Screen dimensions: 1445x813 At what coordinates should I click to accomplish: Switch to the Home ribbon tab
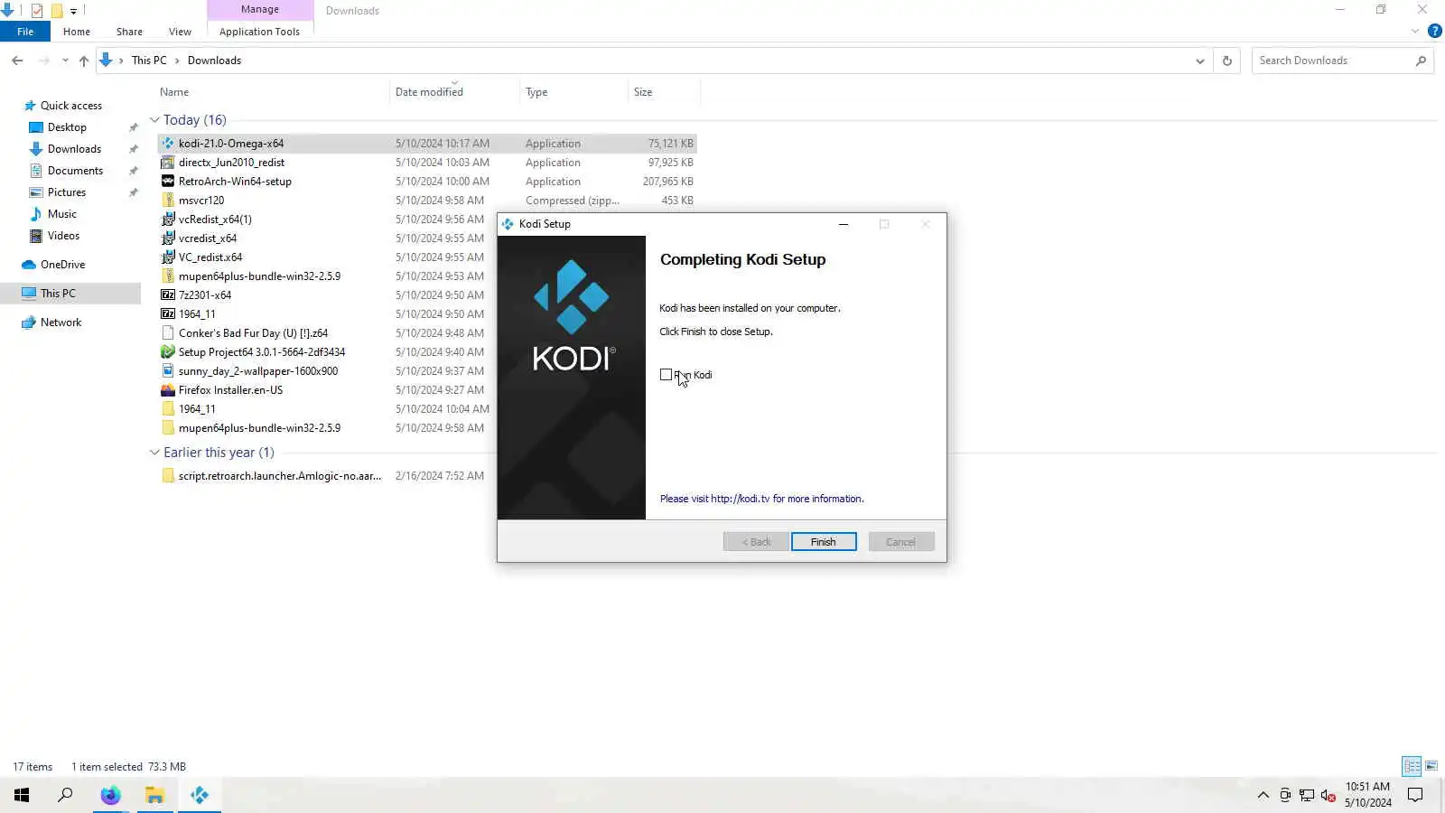tap(77, 32)
